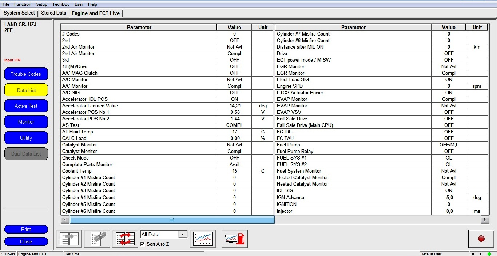Open the TechDoc menu
This screenshot has height=256, width=497.
pyautogui.click(x=60, y=4)
